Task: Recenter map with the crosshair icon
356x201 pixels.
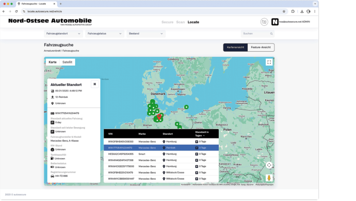Action: pyautogui.click(x=269, y=165)
